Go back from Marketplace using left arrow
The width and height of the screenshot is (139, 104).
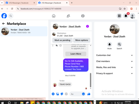(x=4, y=23)
